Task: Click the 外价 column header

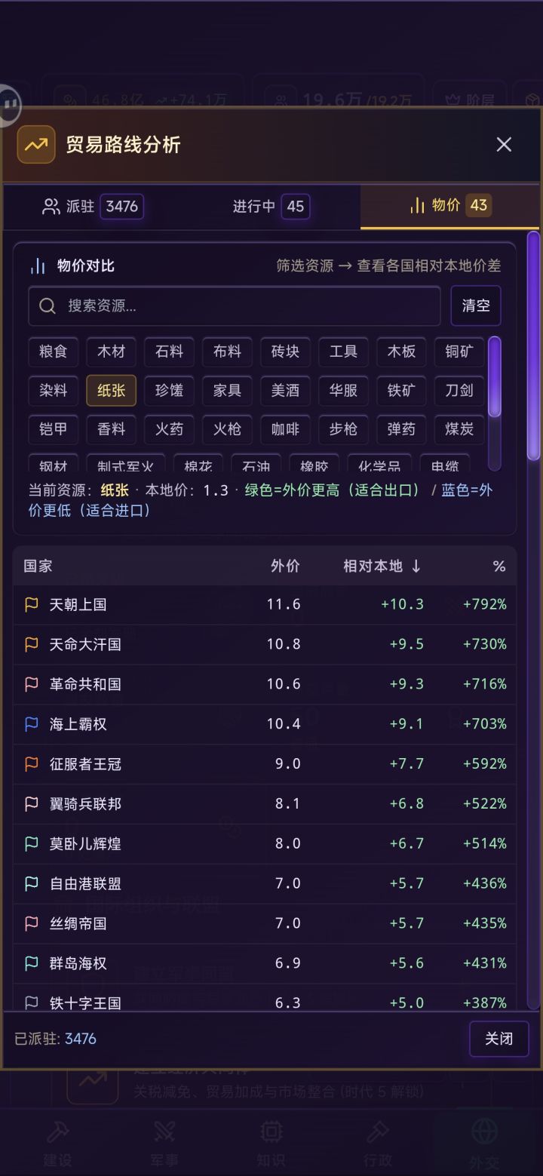Action: 285,566
